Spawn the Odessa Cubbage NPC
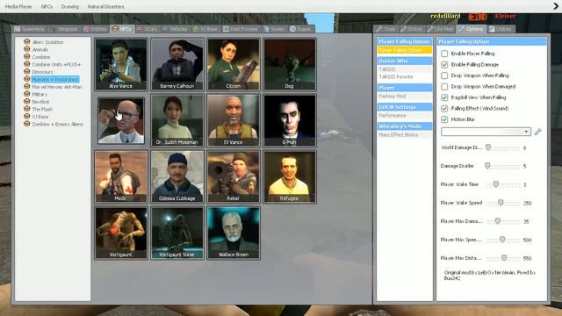The width and height of the screenshot is (562, 316). 177,176
